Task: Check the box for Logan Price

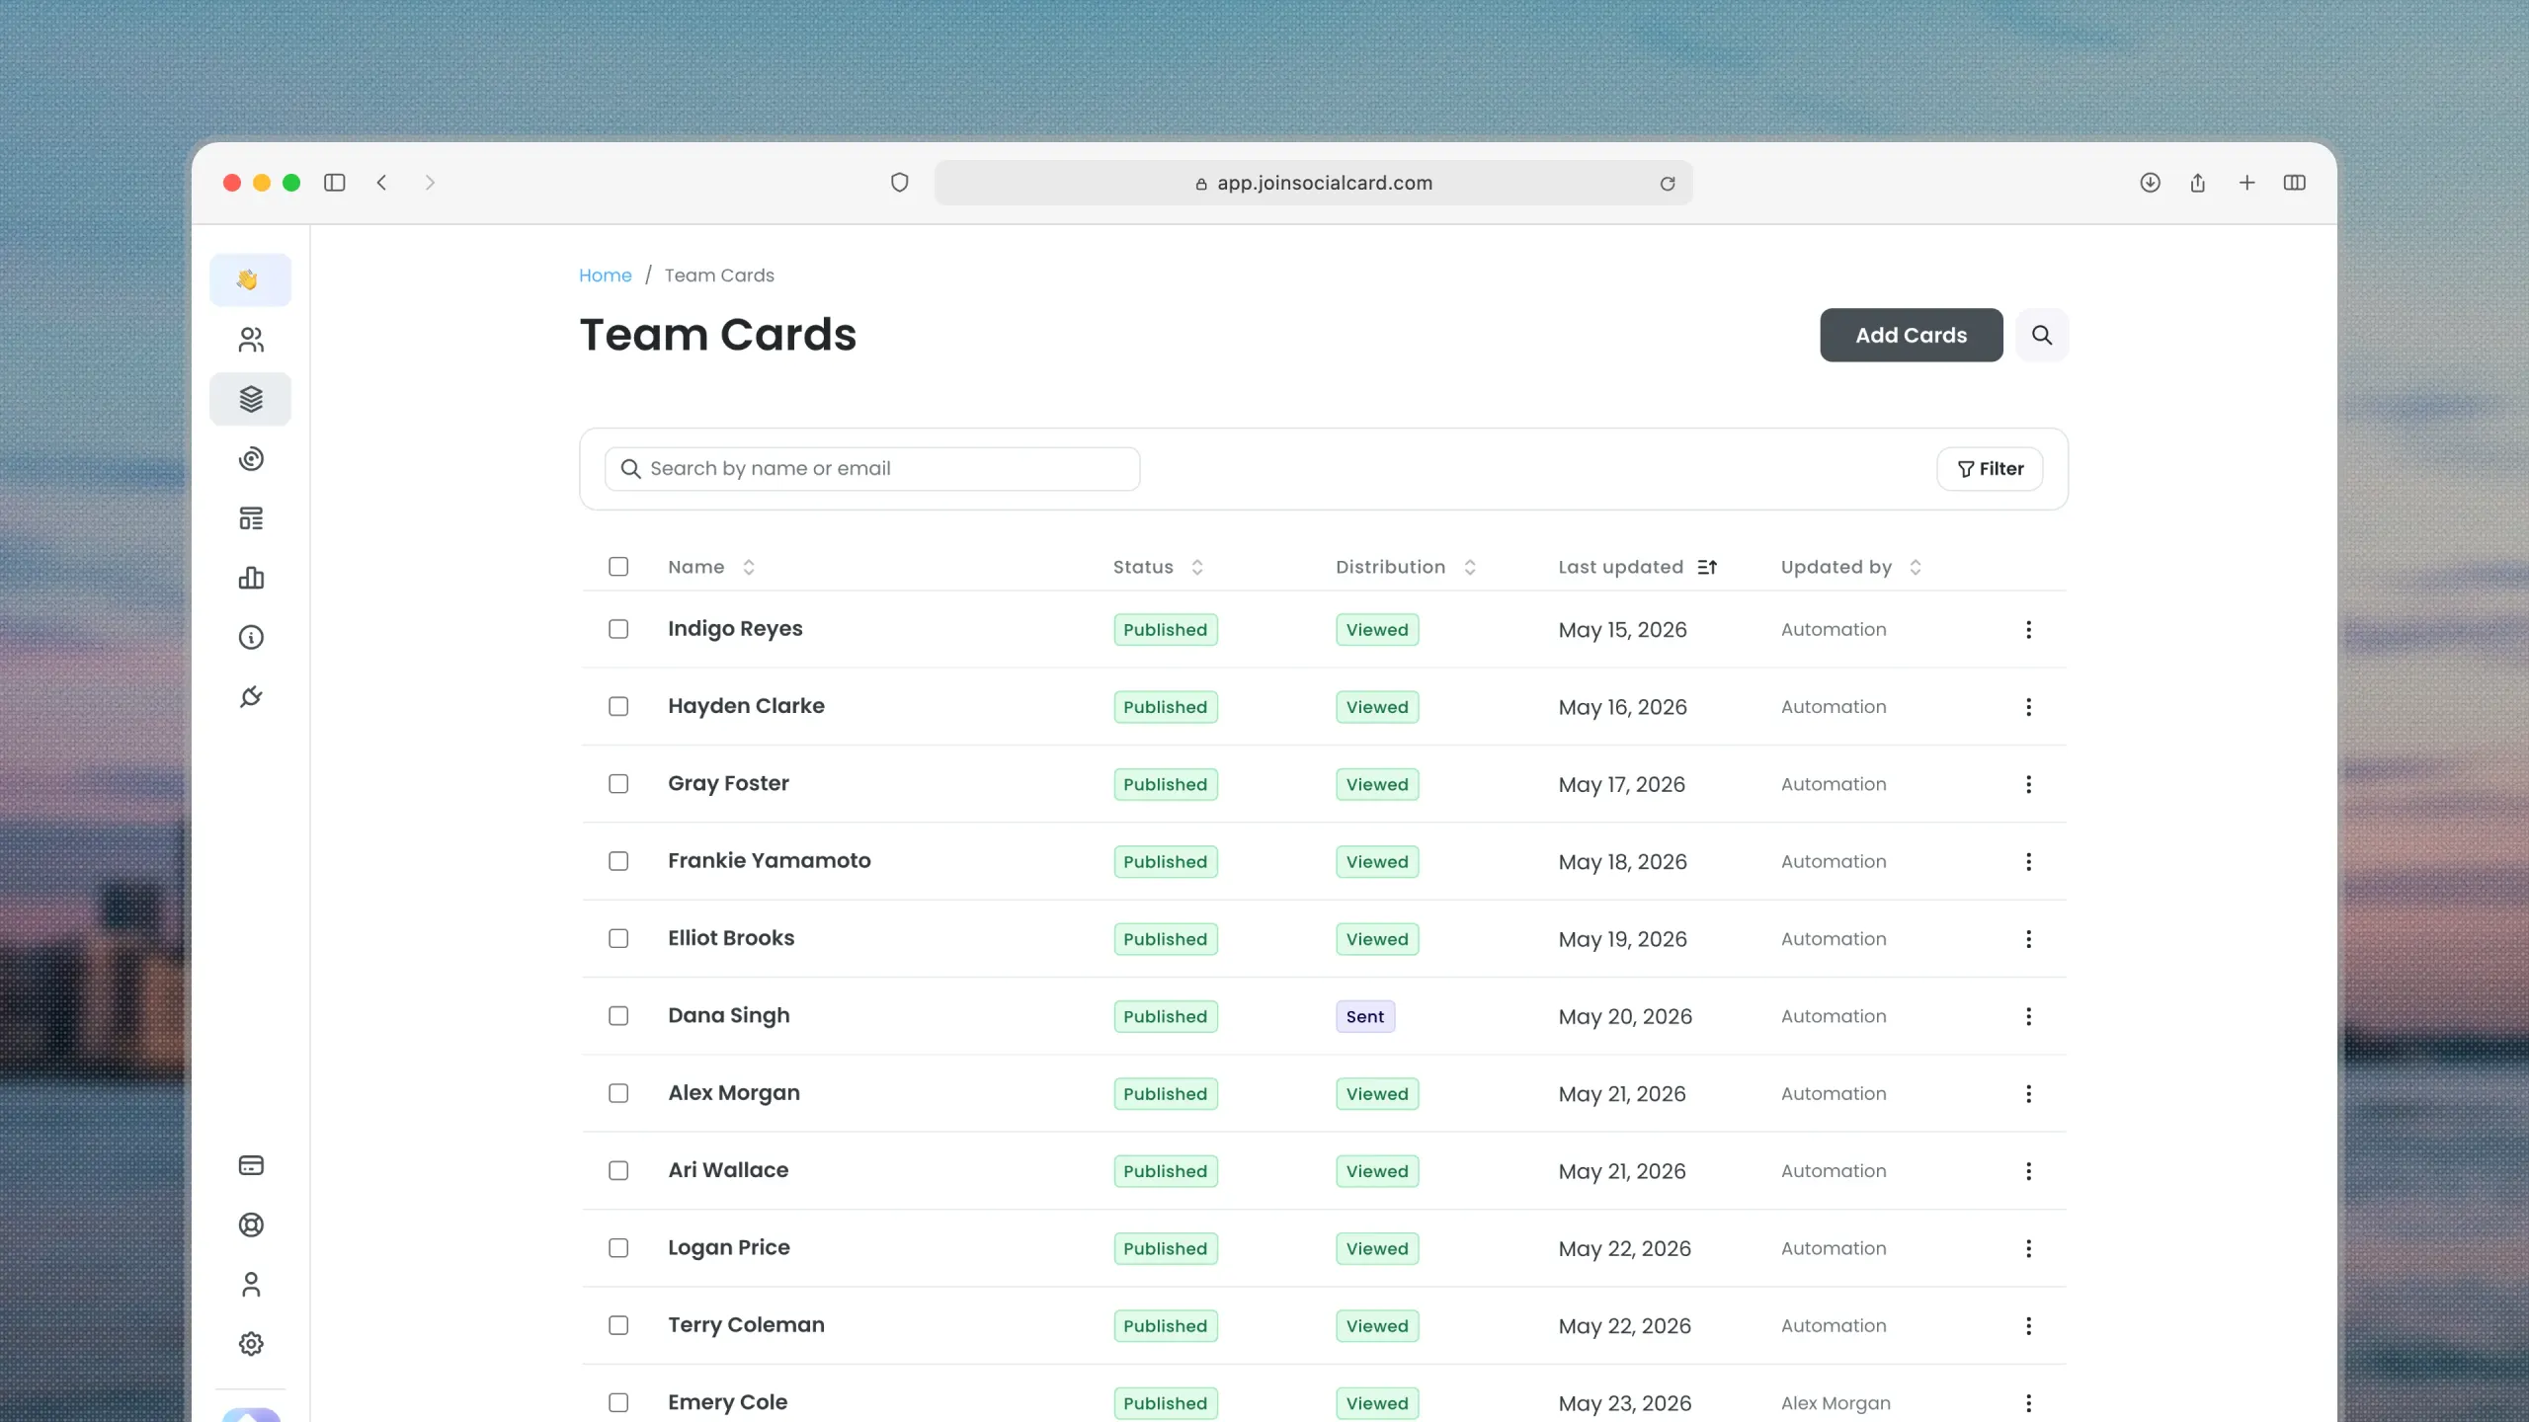Action: tap(618, 1248)
